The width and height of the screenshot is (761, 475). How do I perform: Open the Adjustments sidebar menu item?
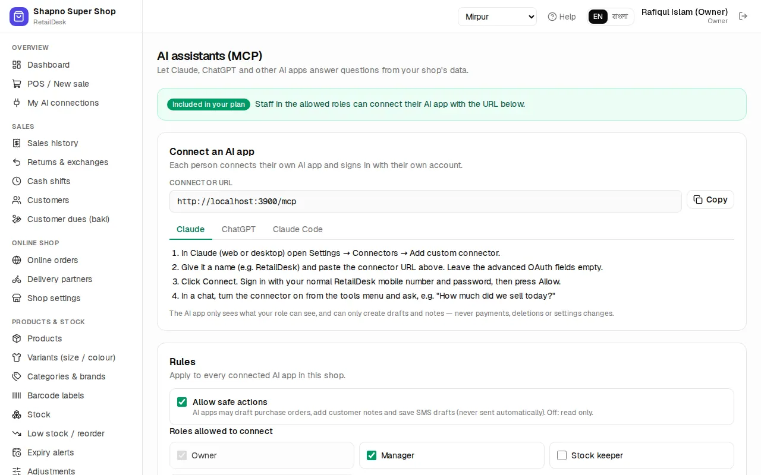pos(71,470)
